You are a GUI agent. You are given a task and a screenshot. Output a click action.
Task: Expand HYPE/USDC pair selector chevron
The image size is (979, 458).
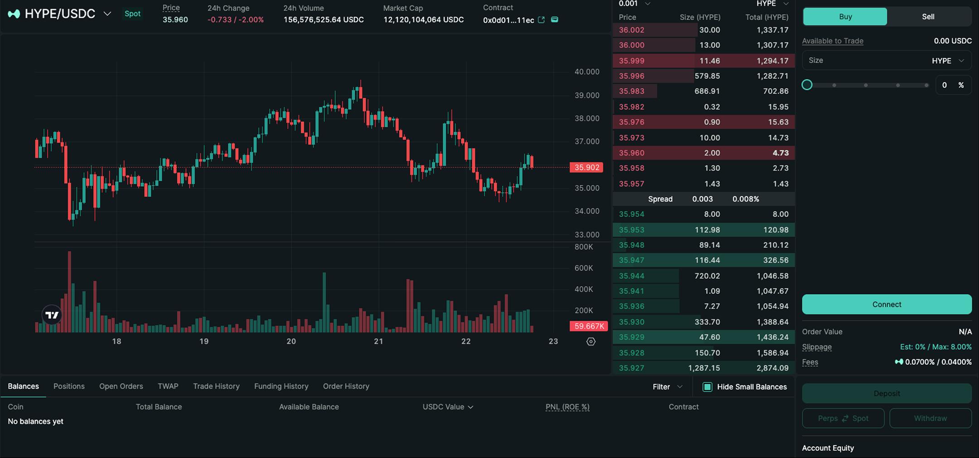107,14
